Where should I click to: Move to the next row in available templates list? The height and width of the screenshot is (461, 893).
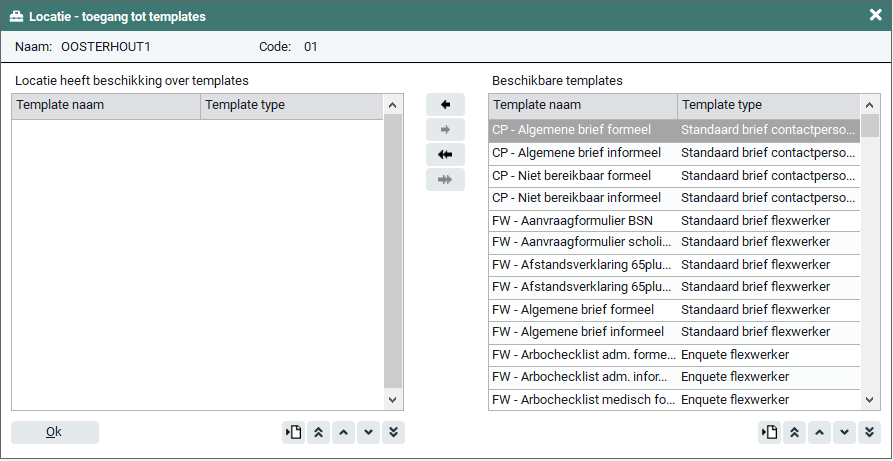tap(844, 432)
